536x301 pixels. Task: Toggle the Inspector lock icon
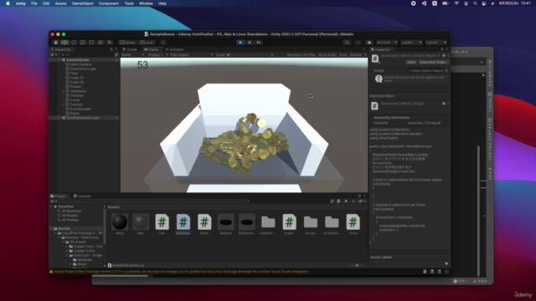coord(441,49)
